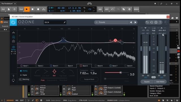Toggle Band 8 power button
Viewport: 181px width, 102px height.
pyautogui.click(x=125, y=66)
